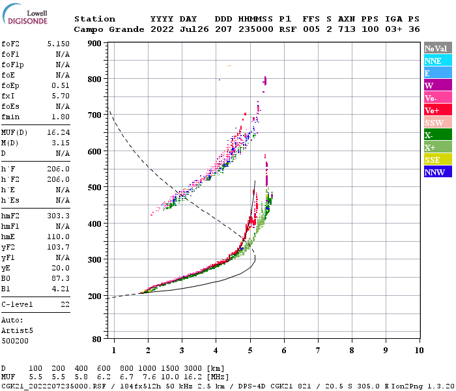Click the Artist5 autoscaler label

(x=17, y=331)
